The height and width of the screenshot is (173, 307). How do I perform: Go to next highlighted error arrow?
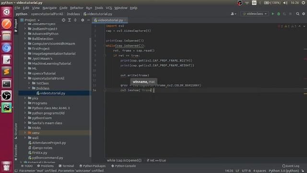pyautogui.click(x=304, y=26)
